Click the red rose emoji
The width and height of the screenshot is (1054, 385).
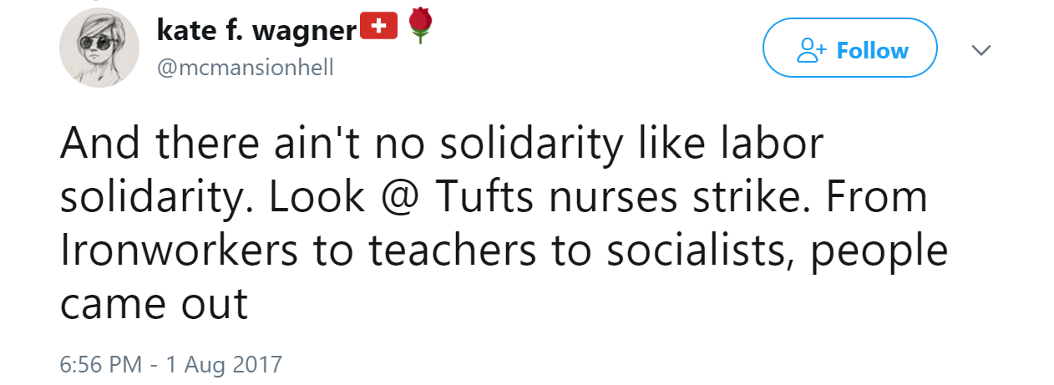click(419, 28)
